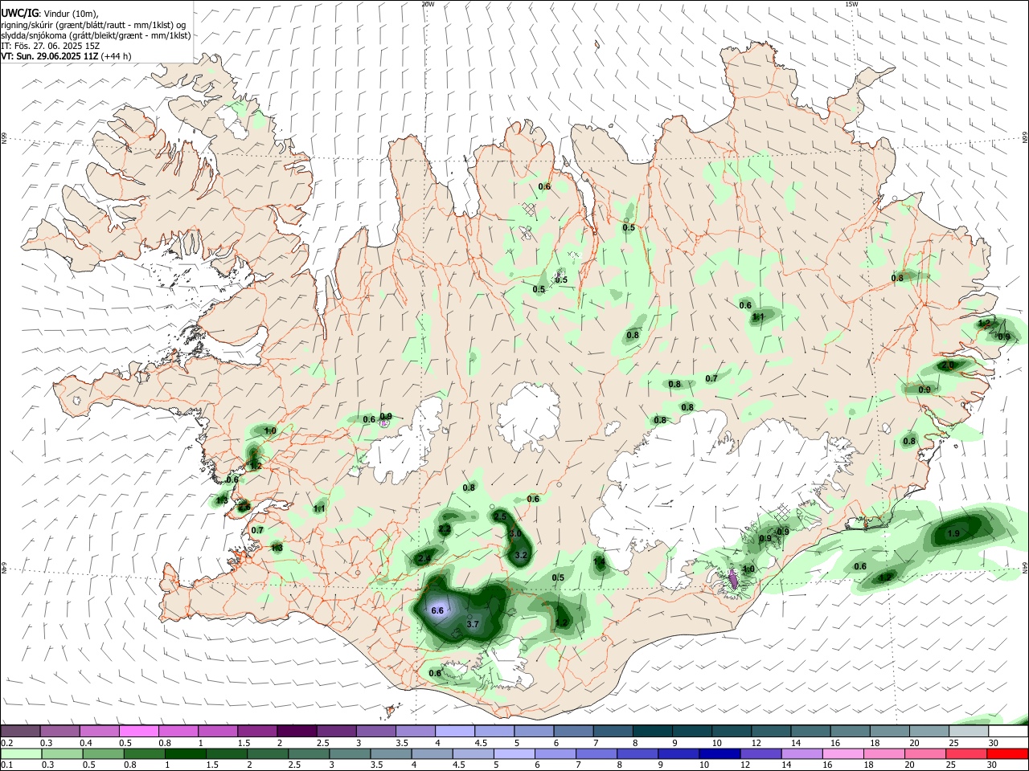Pick the light blue snow swatch starting at 4
The width and height of the screenshot is (1029, 771).
(x=454, y=732)
